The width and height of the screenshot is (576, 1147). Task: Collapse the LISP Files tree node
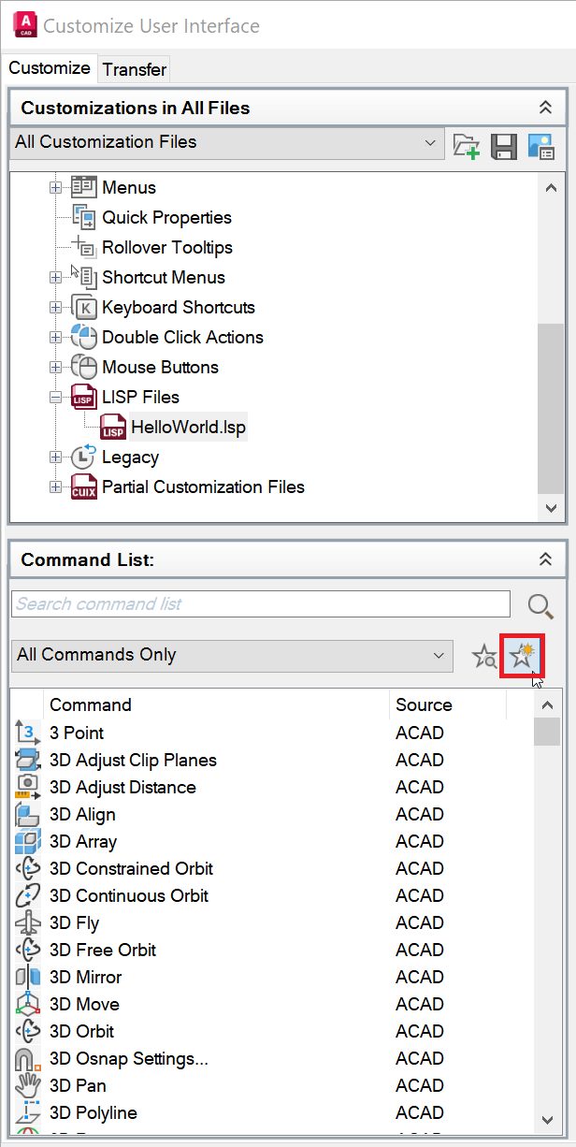coord(56,398)
